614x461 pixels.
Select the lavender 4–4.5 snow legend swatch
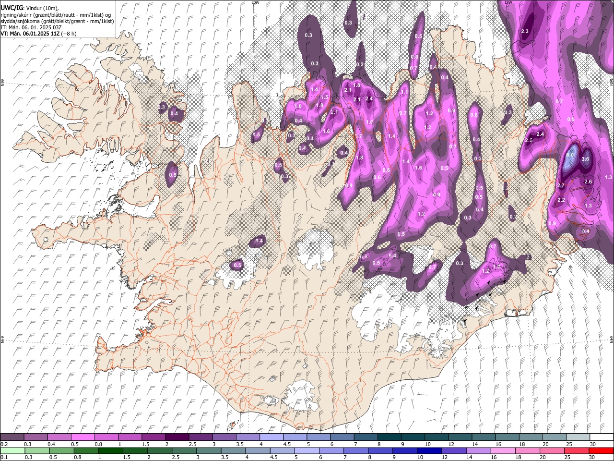[272, 437]
